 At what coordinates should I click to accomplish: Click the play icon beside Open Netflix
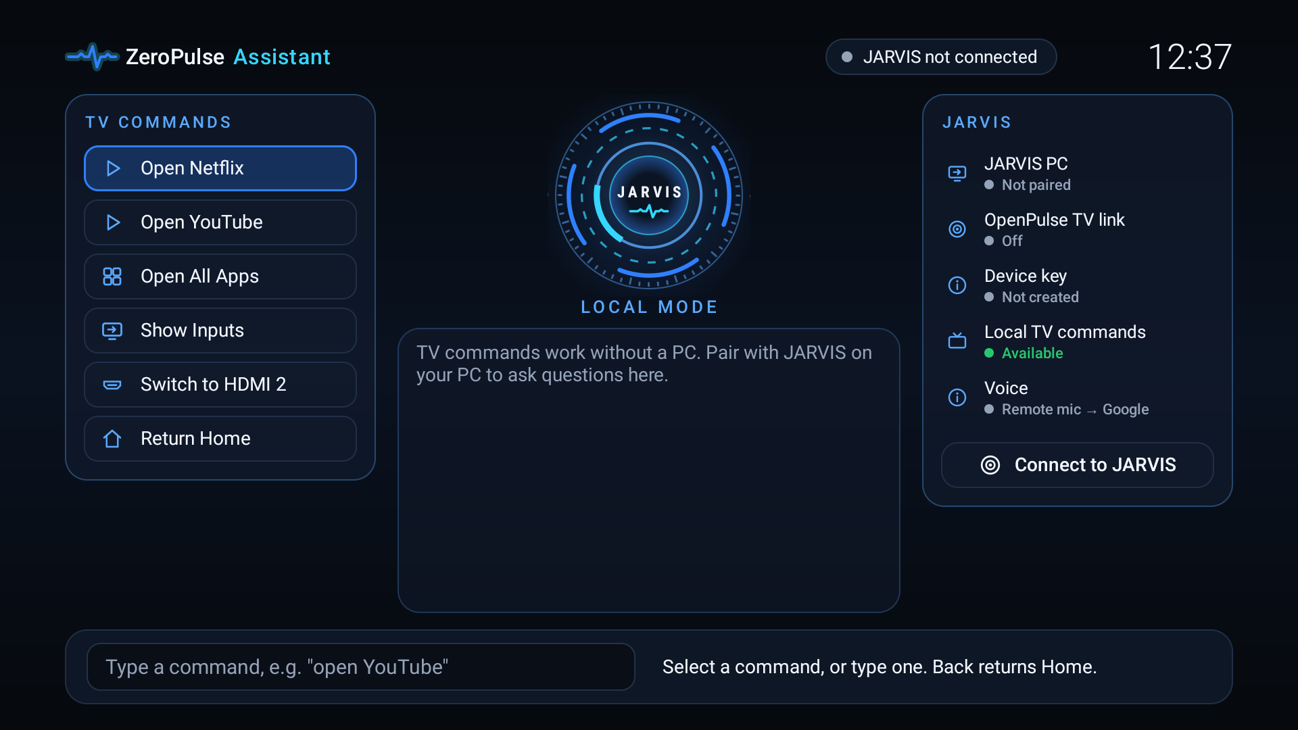113,168
